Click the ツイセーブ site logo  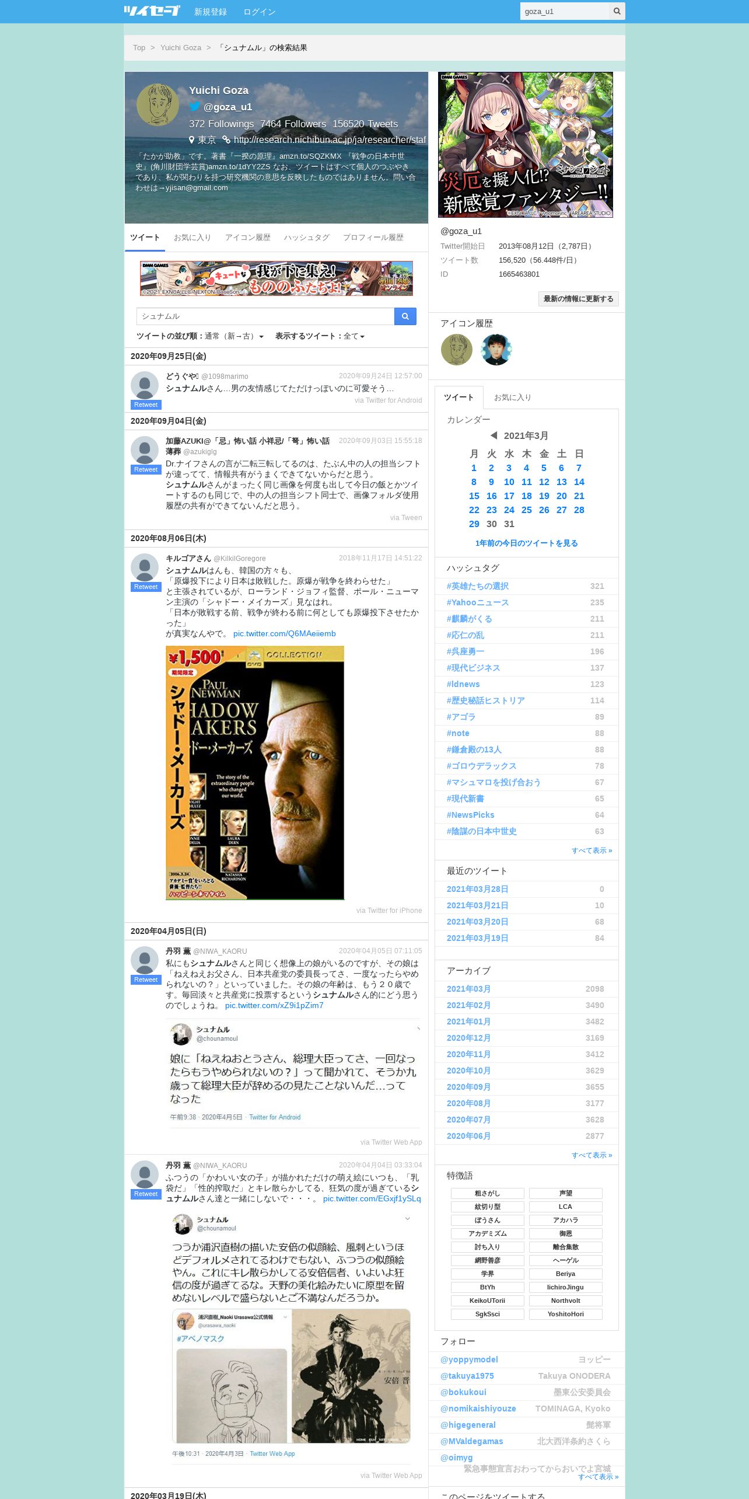tap(152, 11)
